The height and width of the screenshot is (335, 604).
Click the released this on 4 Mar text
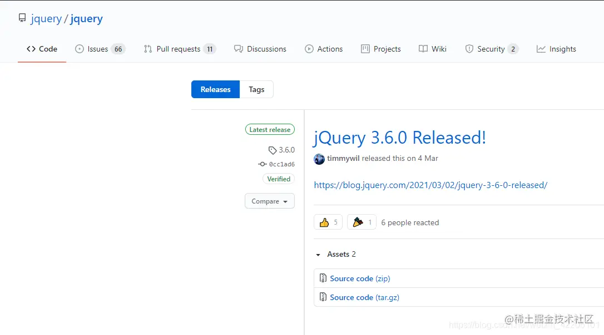point(400,158)
